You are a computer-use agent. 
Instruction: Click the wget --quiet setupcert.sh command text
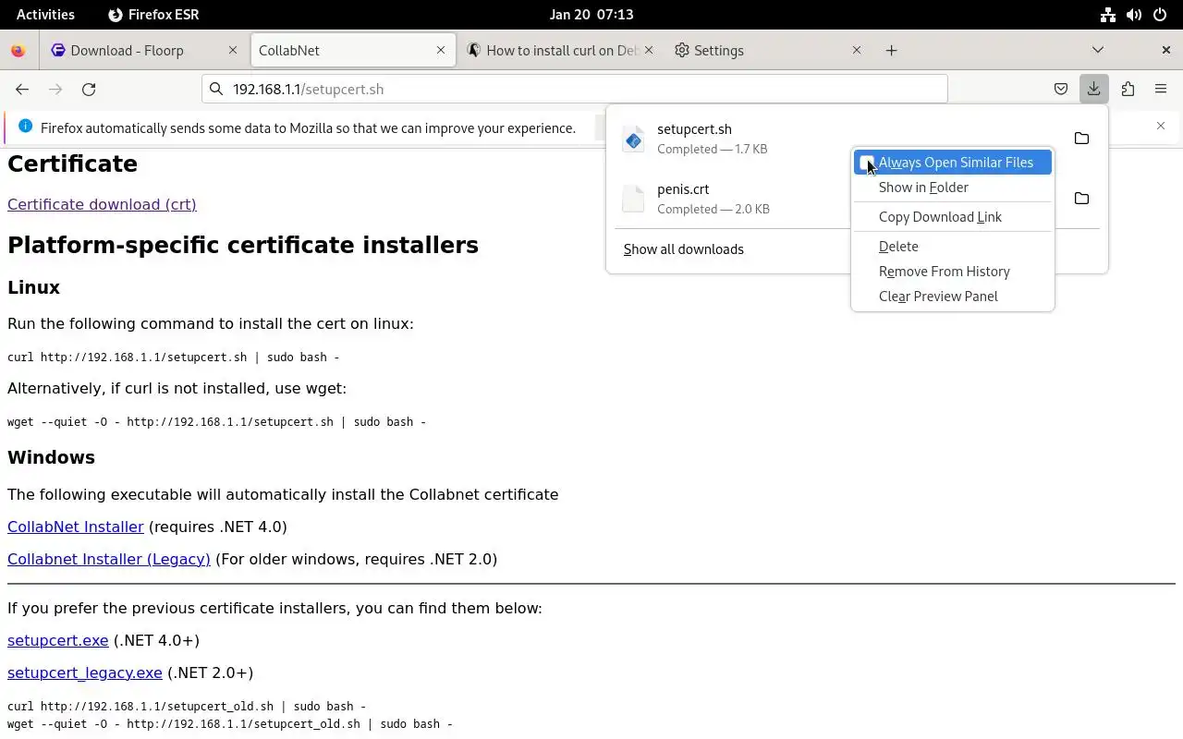pos(217,421)
